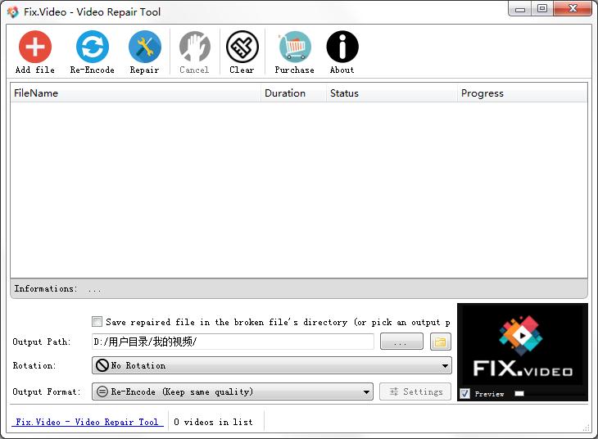Click the Duration column header
The width and height of the screenshot is (598, 439).
[293, 93]
